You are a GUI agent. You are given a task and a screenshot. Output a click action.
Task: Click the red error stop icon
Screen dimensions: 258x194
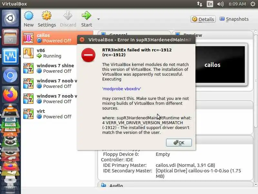click(x=88, y=55)
